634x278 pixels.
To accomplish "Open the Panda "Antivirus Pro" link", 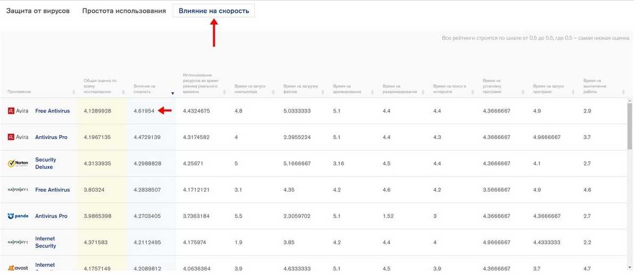I will tap(51, 216).
